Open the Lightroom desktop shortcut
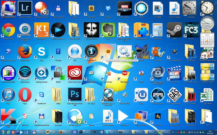The height and width of the screenshot is (135, 217). (25, 8)
